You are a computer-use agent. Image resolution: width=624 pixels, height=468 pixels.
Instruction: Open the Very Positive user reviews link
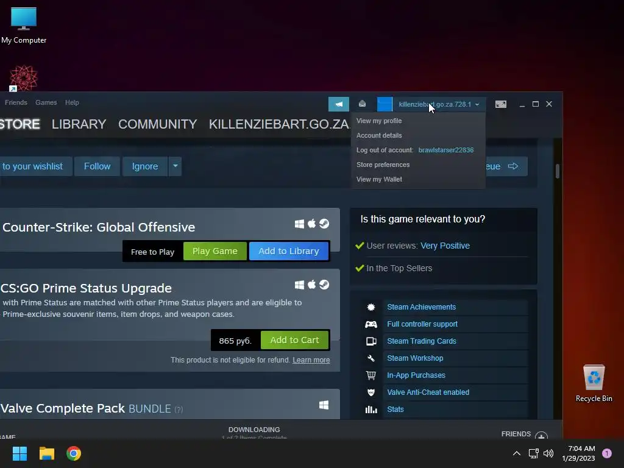(x=445, y=246)
